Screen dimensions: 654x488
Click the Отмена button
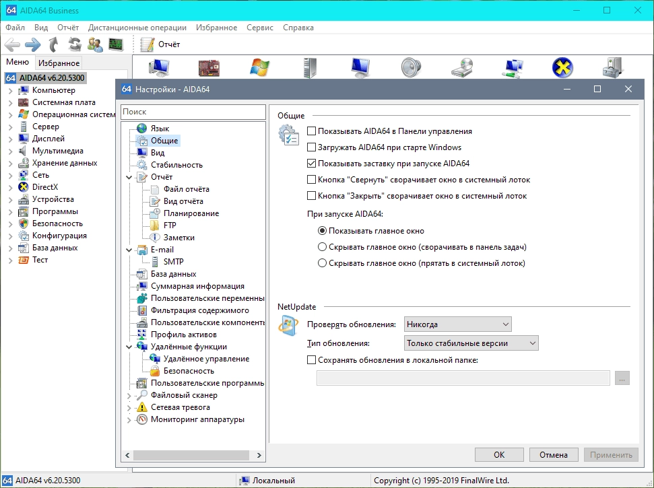tap(554, 454)
